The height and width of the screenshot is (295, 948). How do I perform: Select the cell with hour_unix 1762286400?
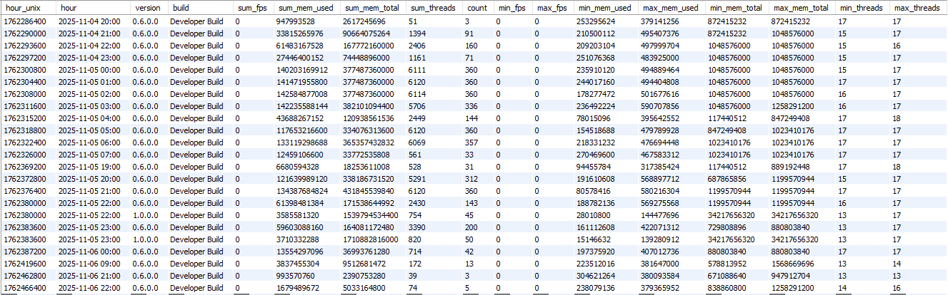(25, 21)
